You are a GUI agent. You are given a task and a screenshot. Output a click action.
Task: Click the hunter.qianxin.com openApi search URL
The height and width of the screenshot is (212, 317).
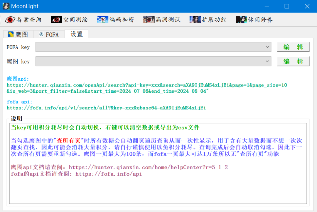pyautogui.click(x=147, y=88)
